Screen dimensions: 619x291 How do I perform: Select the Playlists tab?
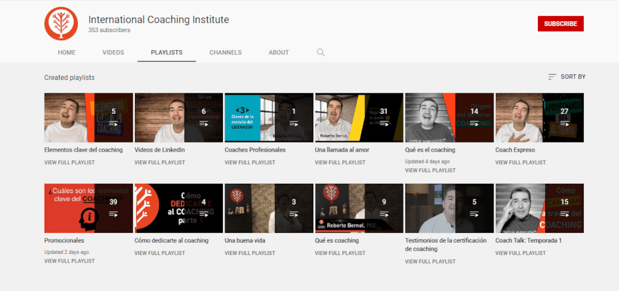pos(167,53)
